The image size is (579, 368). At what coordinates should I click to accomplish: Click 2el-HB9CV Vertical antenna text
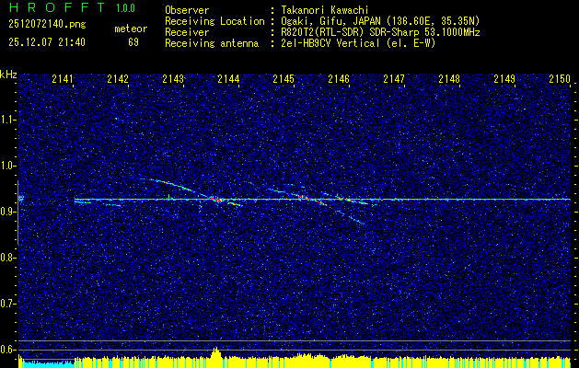tap(358, 43)
